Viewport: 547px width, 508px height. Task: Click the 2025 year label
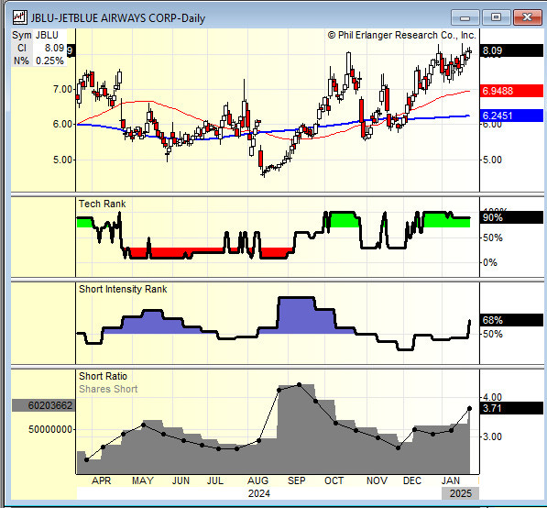[x=461, y=493]
